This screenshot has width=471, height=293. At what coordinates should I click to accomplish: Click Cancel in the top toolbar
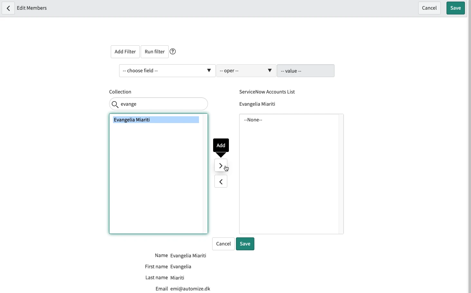point(429,8)
